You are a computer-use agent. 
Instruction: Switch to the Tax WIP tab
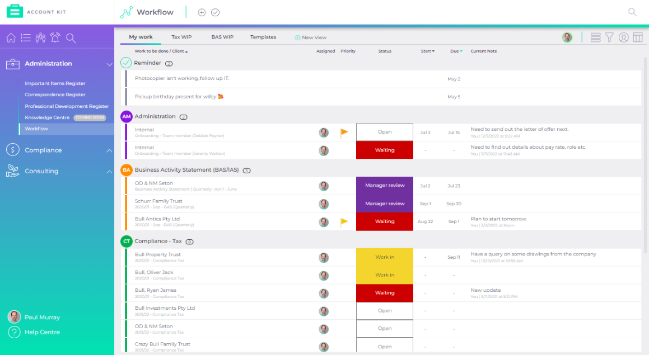(181, 37)
